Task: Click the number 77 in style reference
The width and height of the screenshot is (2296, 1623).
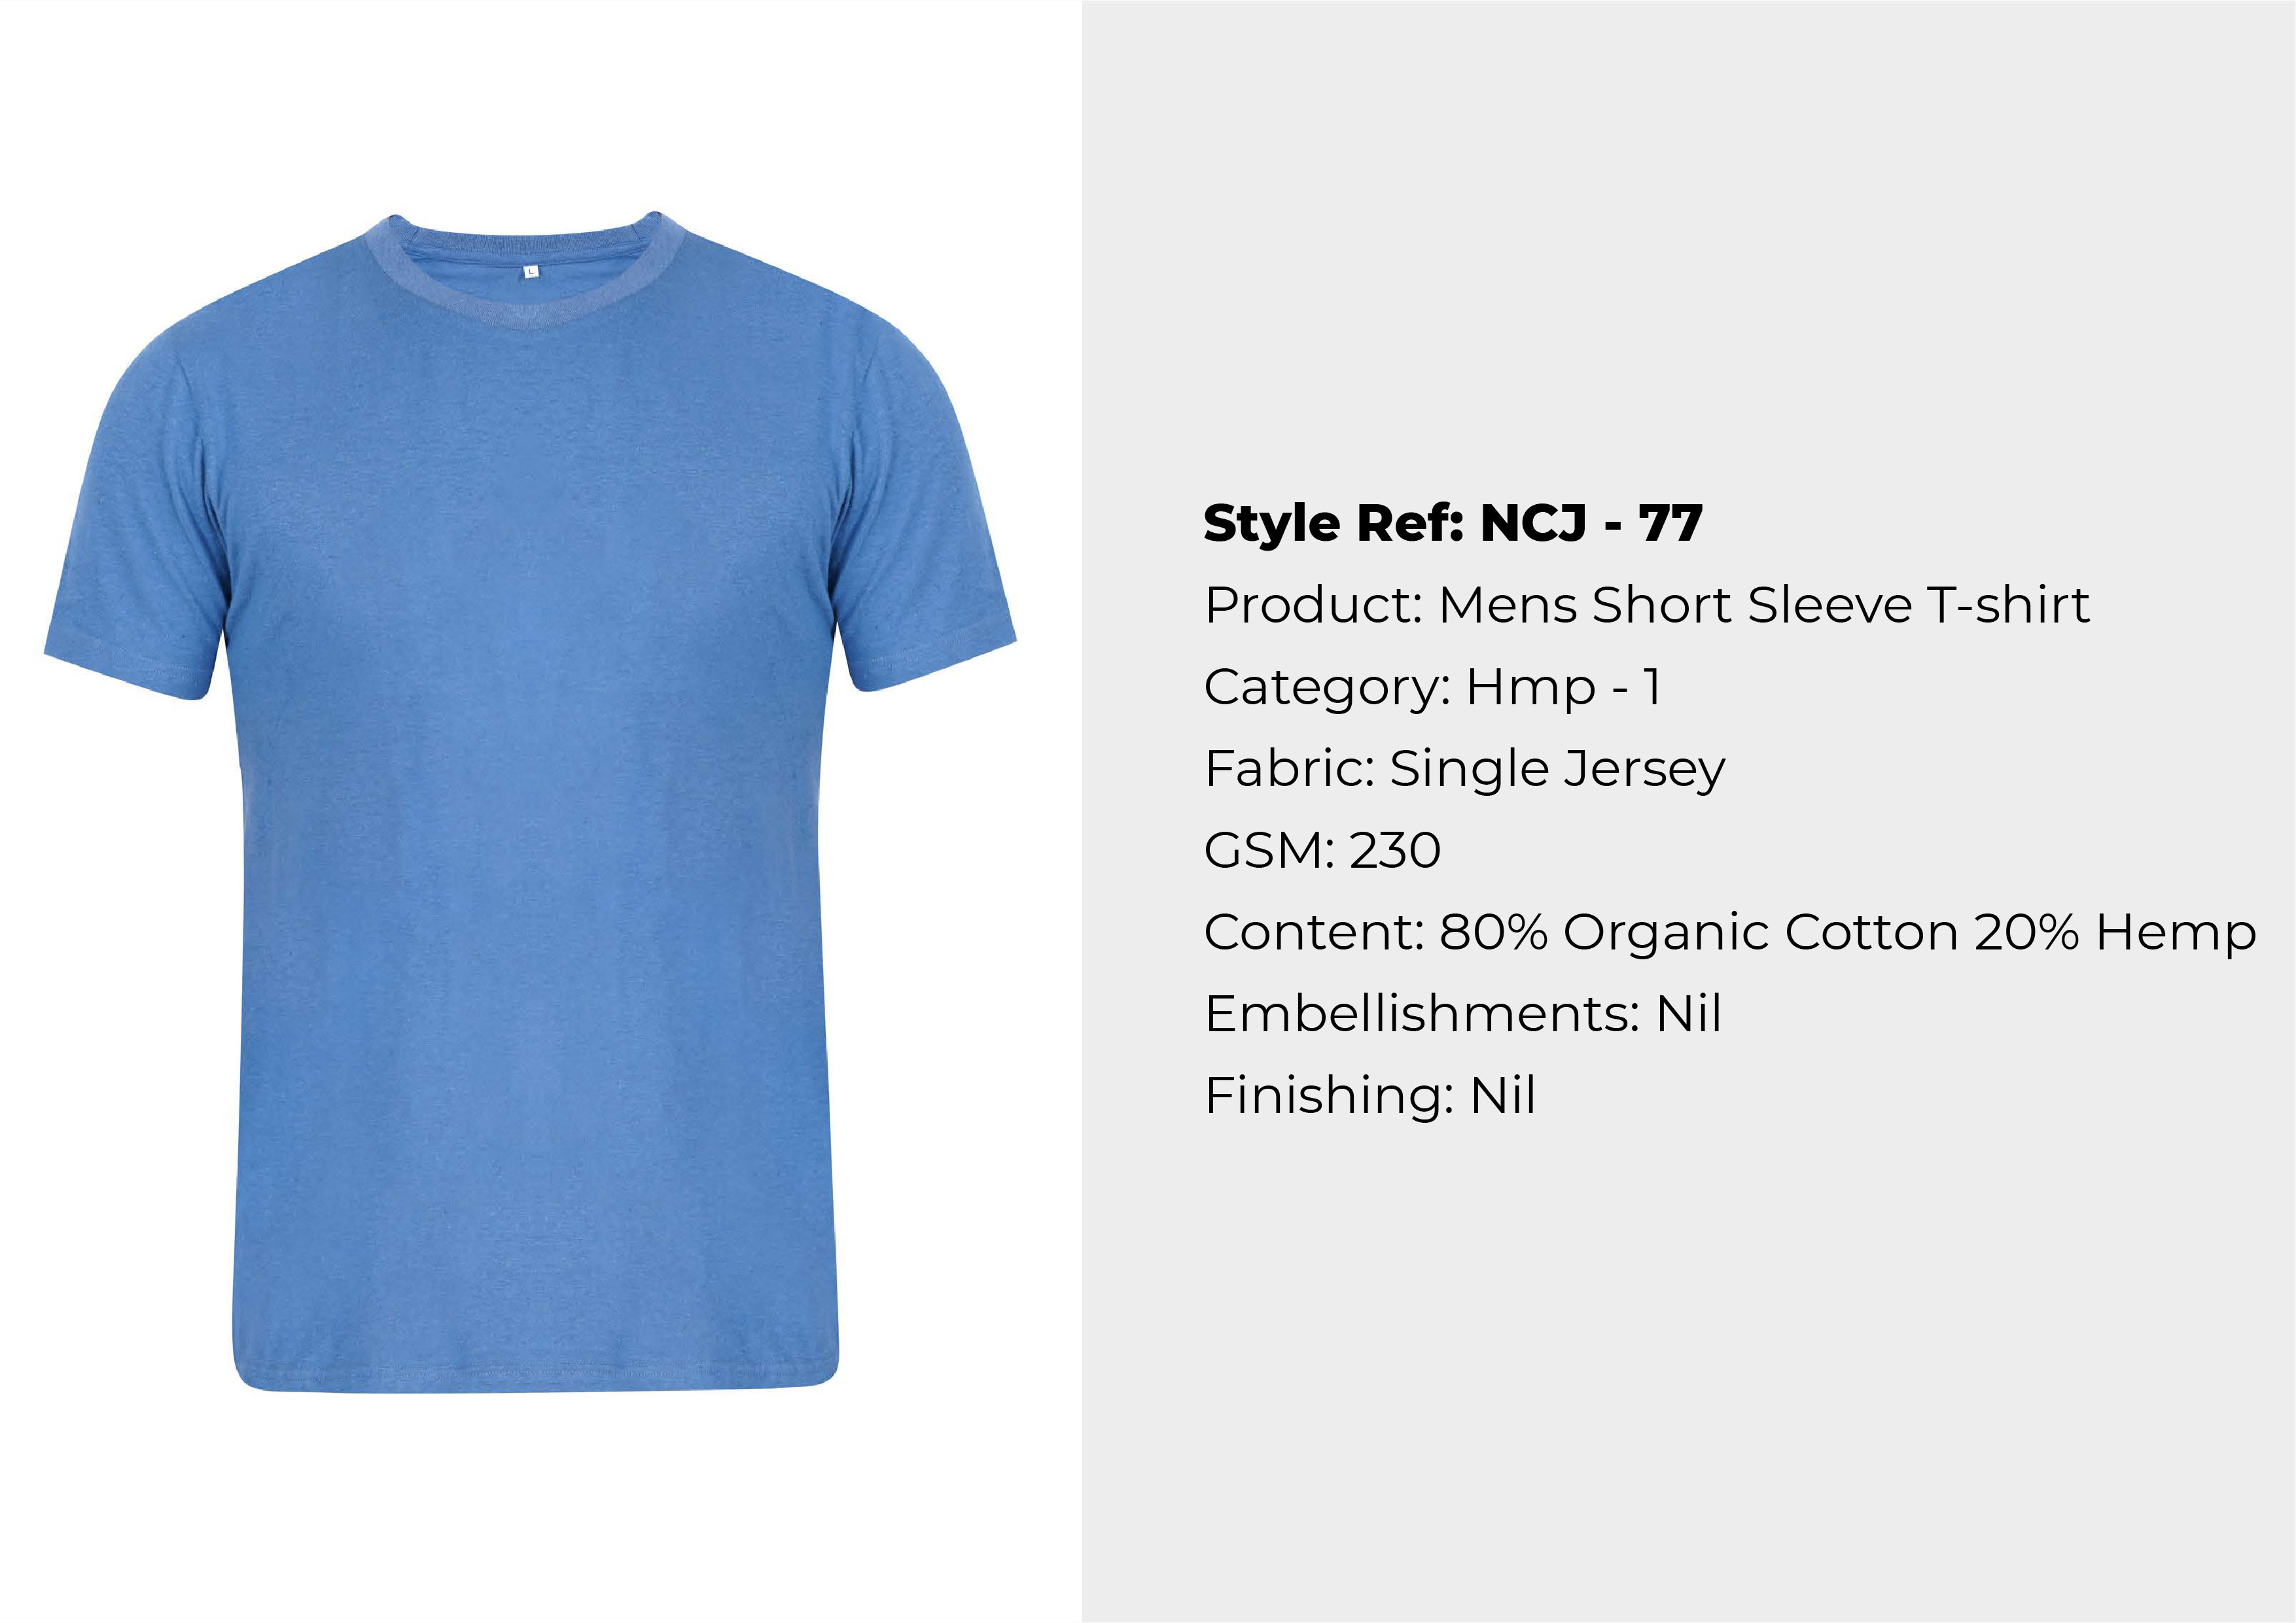Action: click(1670, 524)
